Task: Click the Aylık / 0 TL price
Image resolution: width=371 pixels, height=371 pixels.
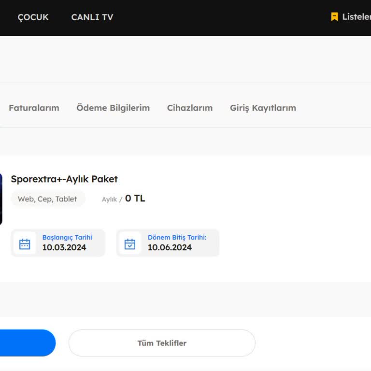Action: (x=124, y=199)
